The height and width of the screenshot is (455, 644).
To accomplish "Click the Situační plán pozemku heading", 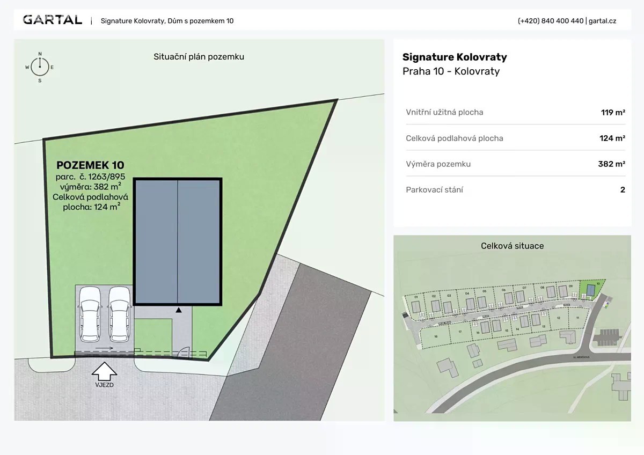I will pyautogui.click(x=199, y=56).
